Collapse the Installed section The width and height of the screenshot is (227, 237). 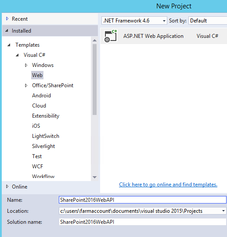coord(7,31)
